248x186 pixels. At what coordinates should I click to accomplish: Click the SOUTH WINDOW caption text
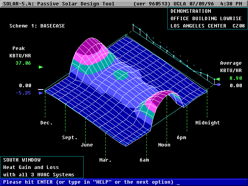pos(22,160)
